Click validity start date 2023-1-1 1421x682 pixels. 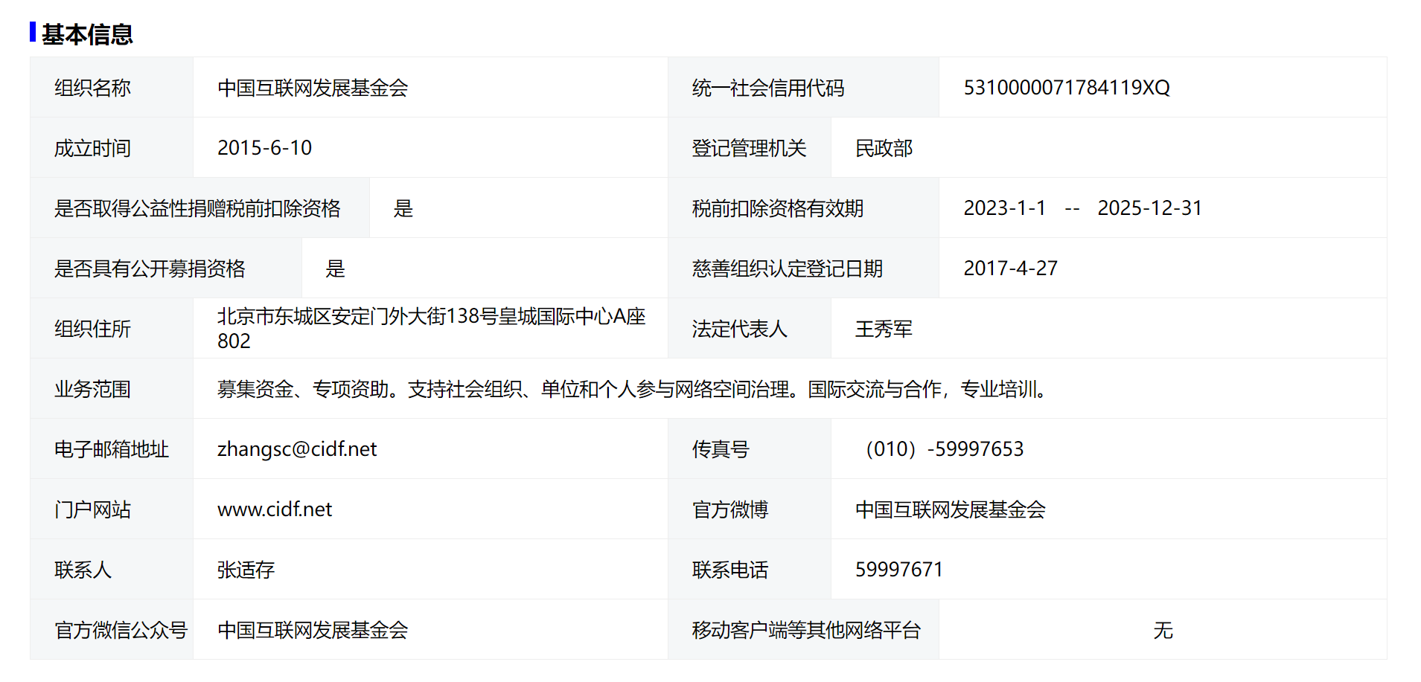click(x=1005, y=208)
